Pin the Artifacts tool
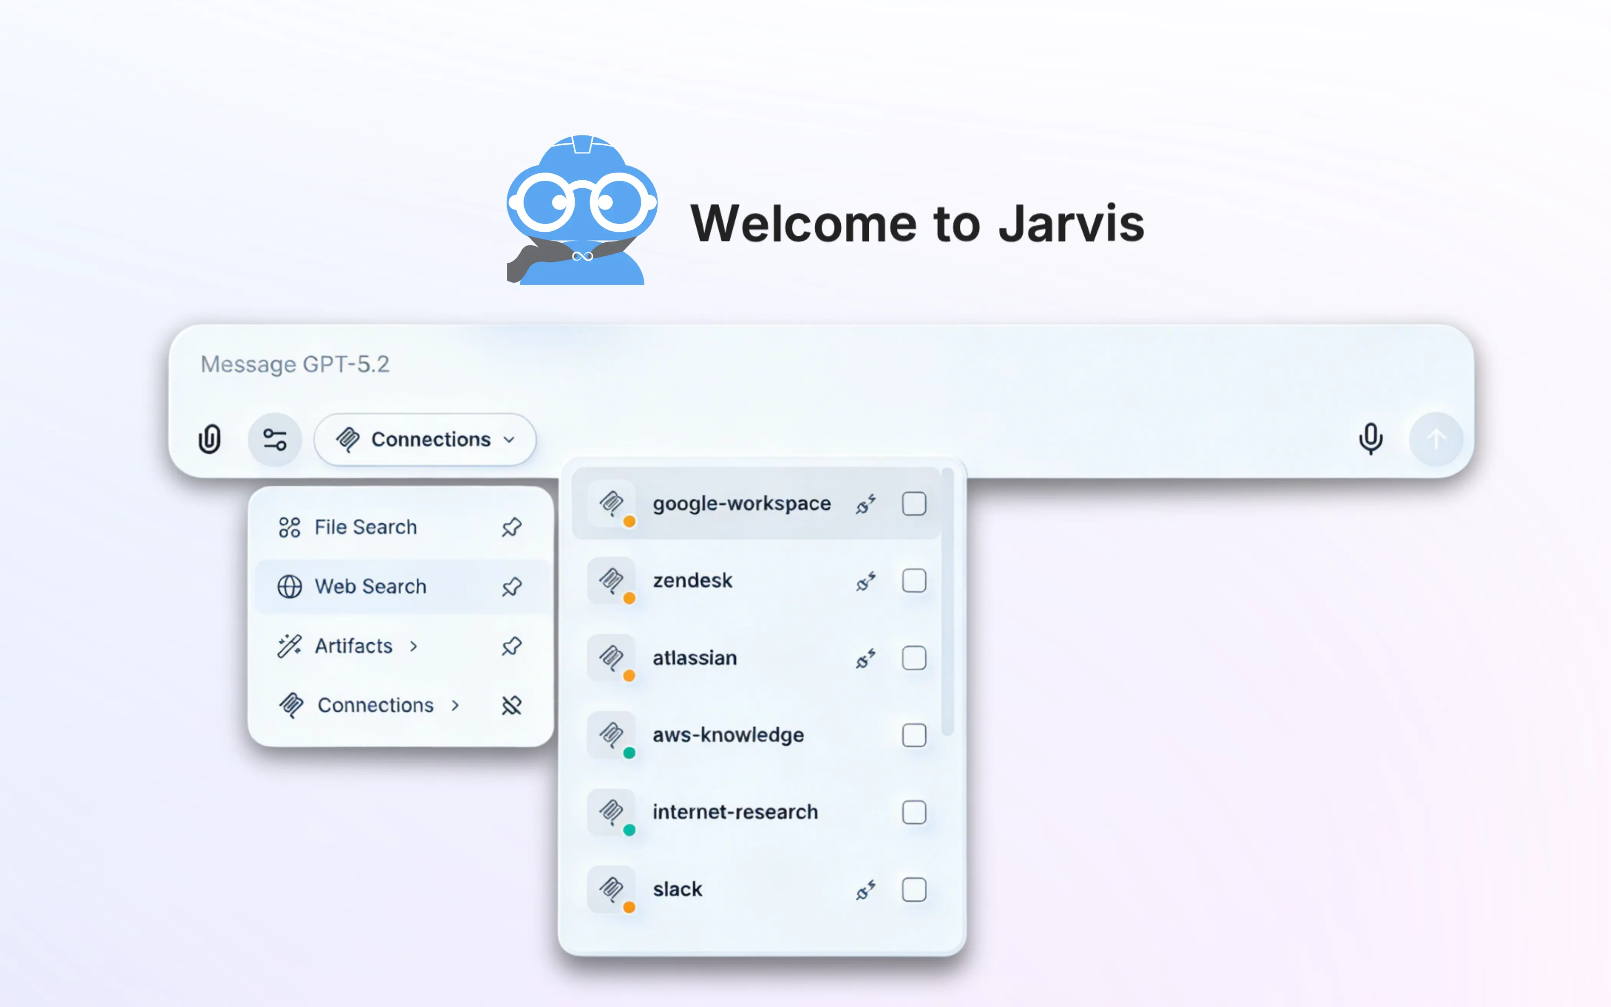The image size is (1611, 1007). 511,646
